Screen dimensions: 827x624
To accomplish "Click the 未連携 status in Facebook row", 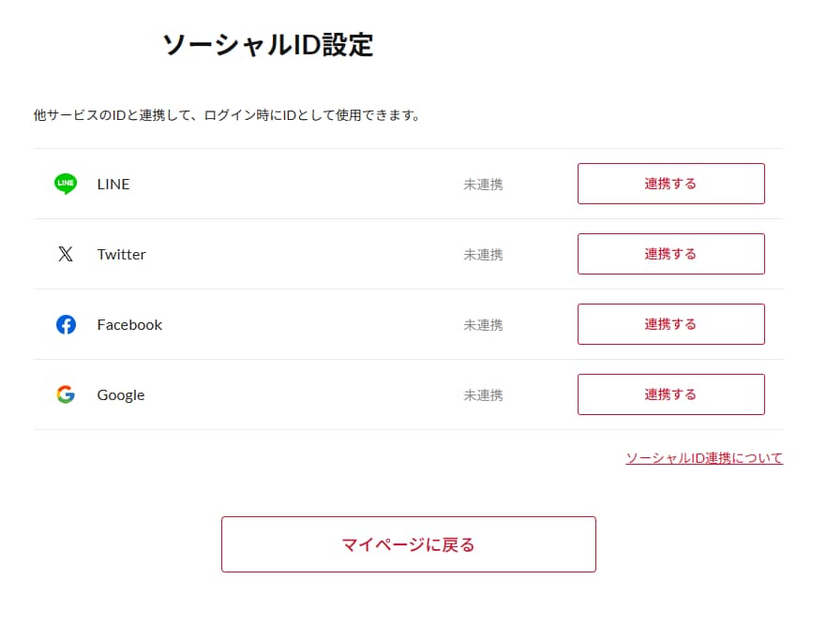I will pos(483,325).
